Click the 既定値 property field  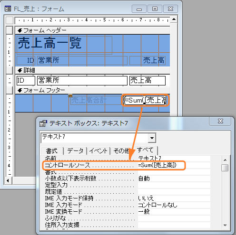(174, 192)
